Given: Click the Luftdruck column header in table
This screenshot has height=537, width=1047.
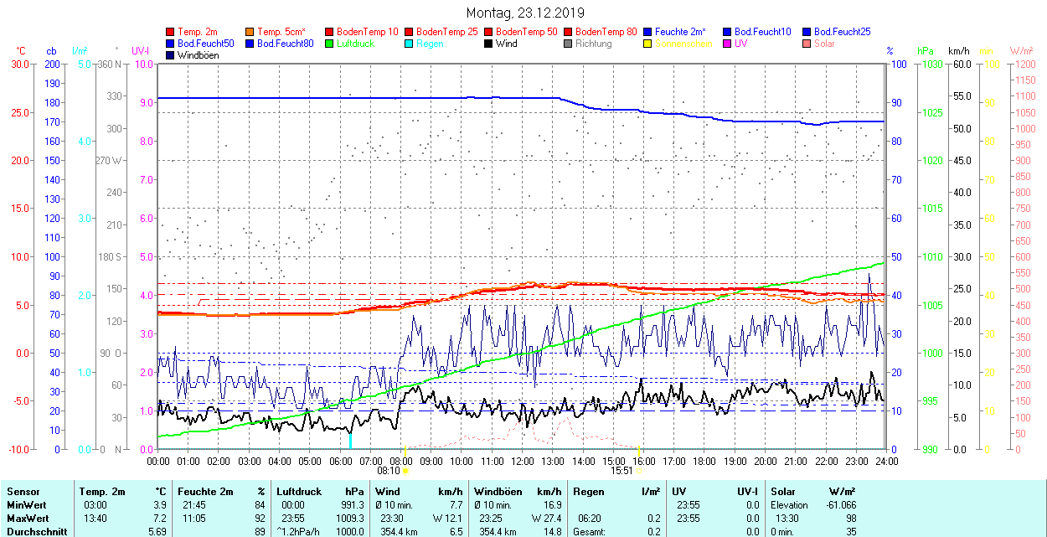Looking at the screenshot, I should coord(299,492).
